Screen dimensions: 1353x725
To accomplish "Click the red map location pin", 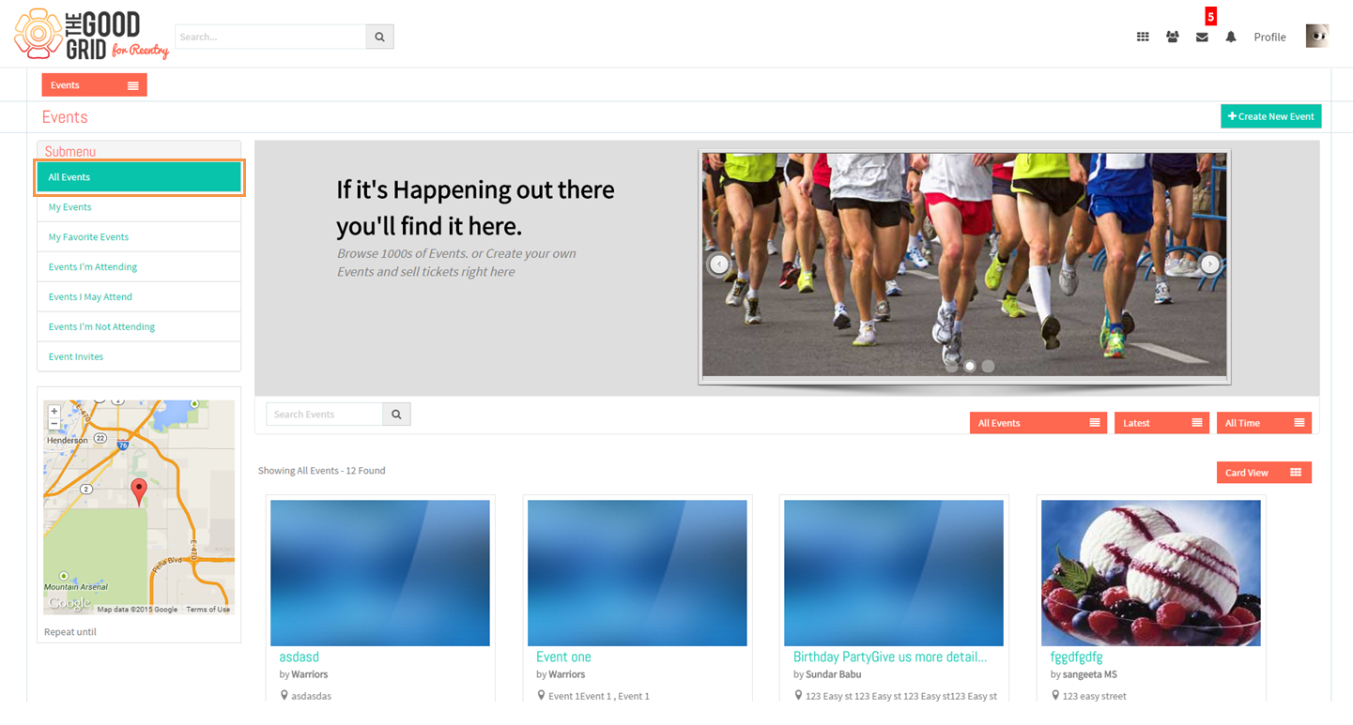I will pos(139,491).
